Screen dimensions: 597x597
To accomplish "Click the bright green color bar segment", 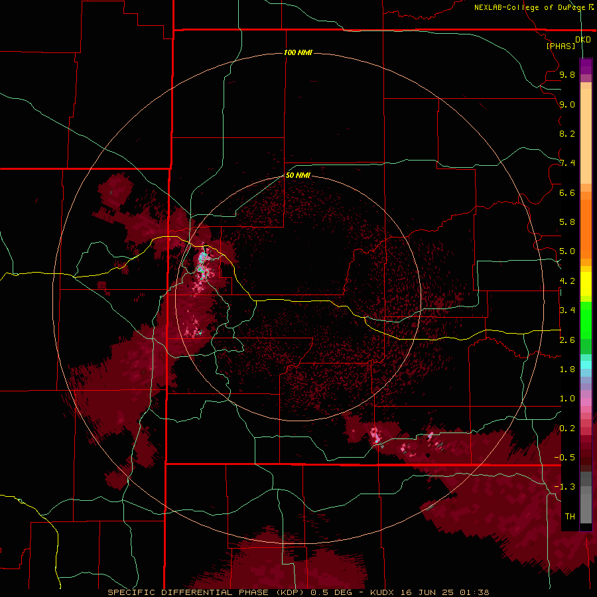I will tap(586, 320).
